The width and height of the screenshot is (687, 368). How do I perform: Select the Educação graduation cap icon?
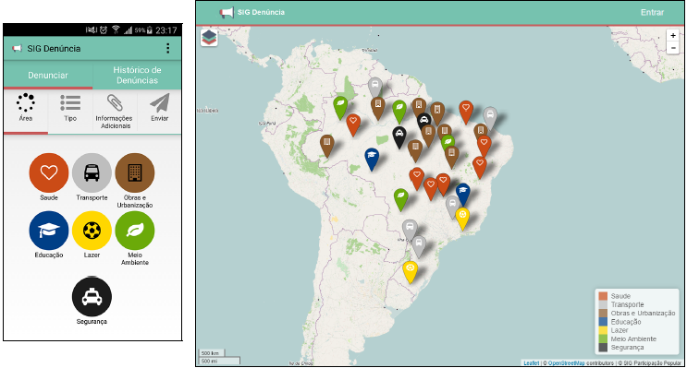[49, 231]
